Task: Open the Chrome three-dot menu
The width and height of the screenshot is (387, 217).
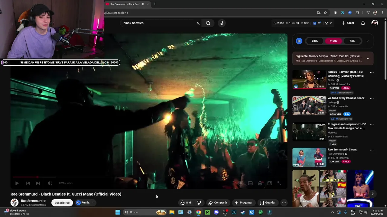Action: 382,13
